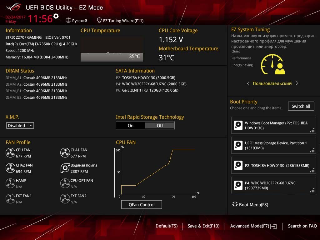320x240 pixels.
Task: Click the water pump icon
Action: click(x=65, y=168)
